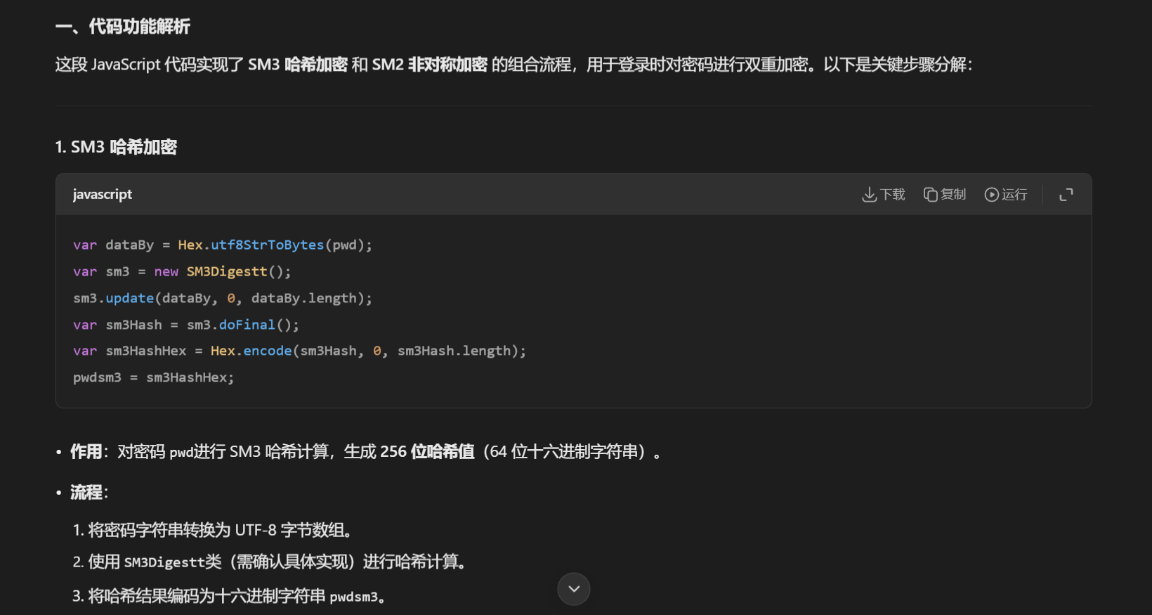
Task: Click the heading '一、代码功能解析'
Action: pos(123,27)
